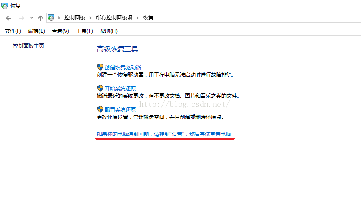Click shield icon beside 配置系统还原
This screenshot has height=199, width=361.
pyautogui.click(x=100, y=109)
